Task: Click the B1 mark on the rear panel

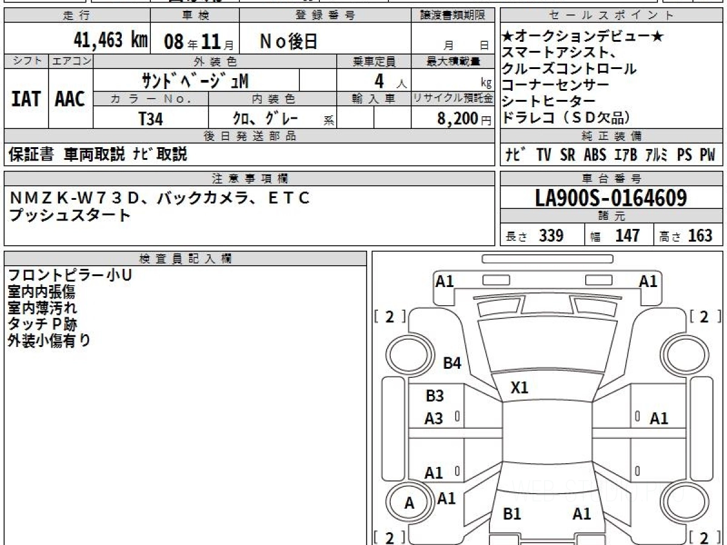Action: (512, 514)
